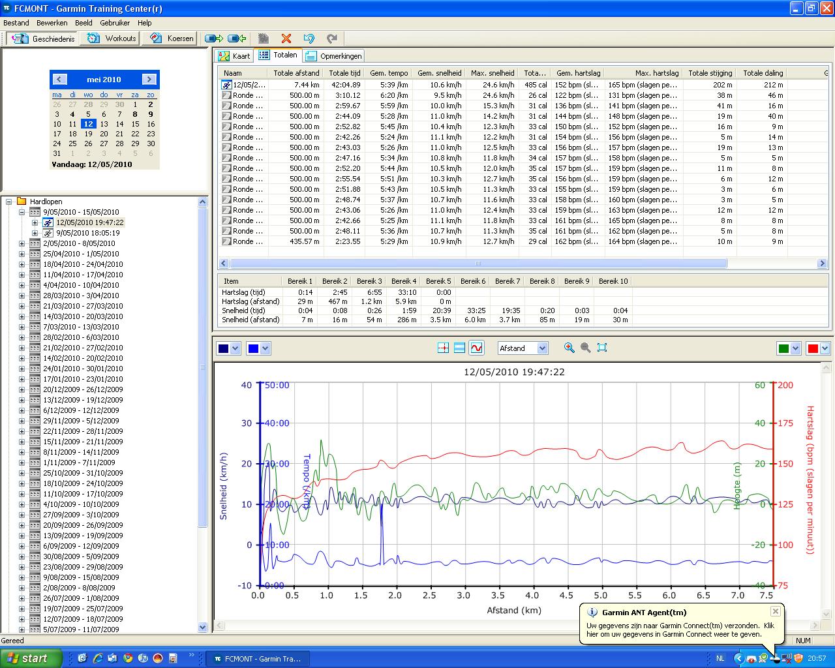Click the Totale stijging column header

(710, 73)
